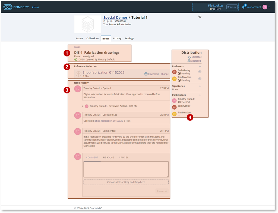Open the Collections tab
Image resolution: width=278 pixels, height=213 pixels.
tap(93, 39)
